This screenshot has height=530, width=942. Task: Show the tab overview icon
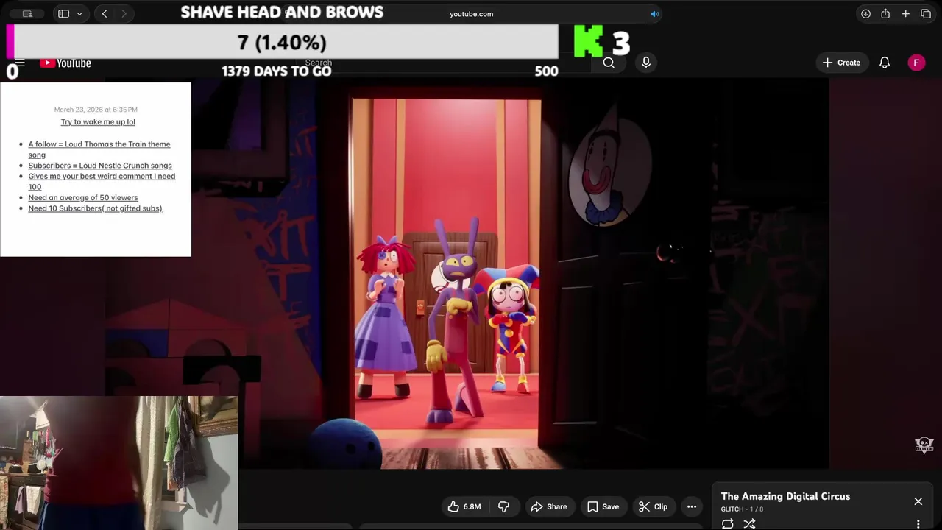(926, 13)
